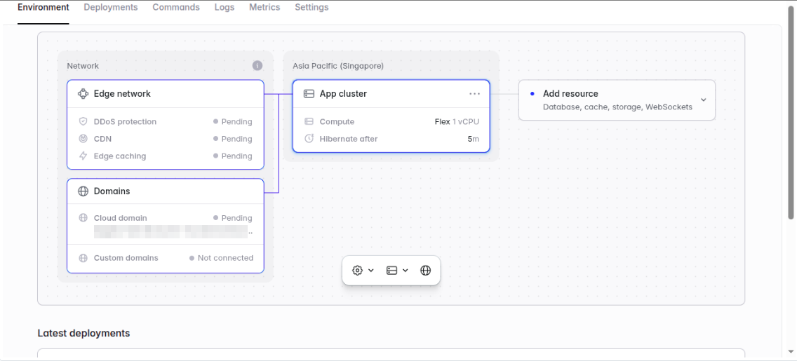Click the server icon in floating toolbar
797x361 pixels.
tap(391, 271)
